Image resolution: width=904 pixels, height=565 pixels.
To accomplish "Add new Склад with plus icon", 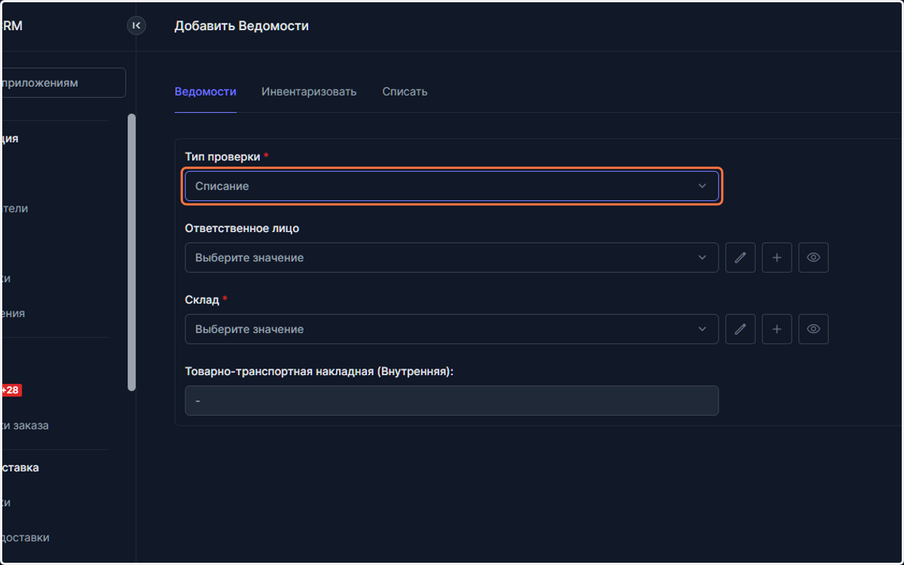I will [777, 329].
